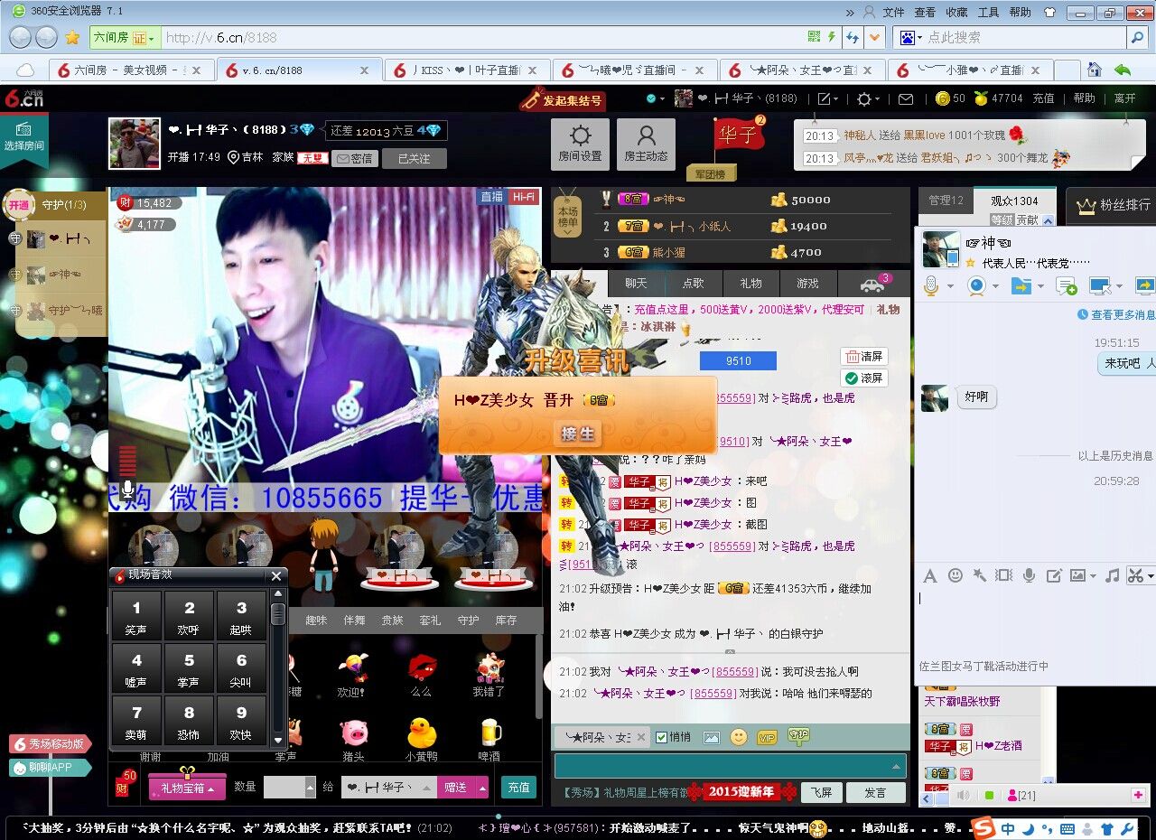Click the VIP badge icon in chat bar

tap(767, 738)
